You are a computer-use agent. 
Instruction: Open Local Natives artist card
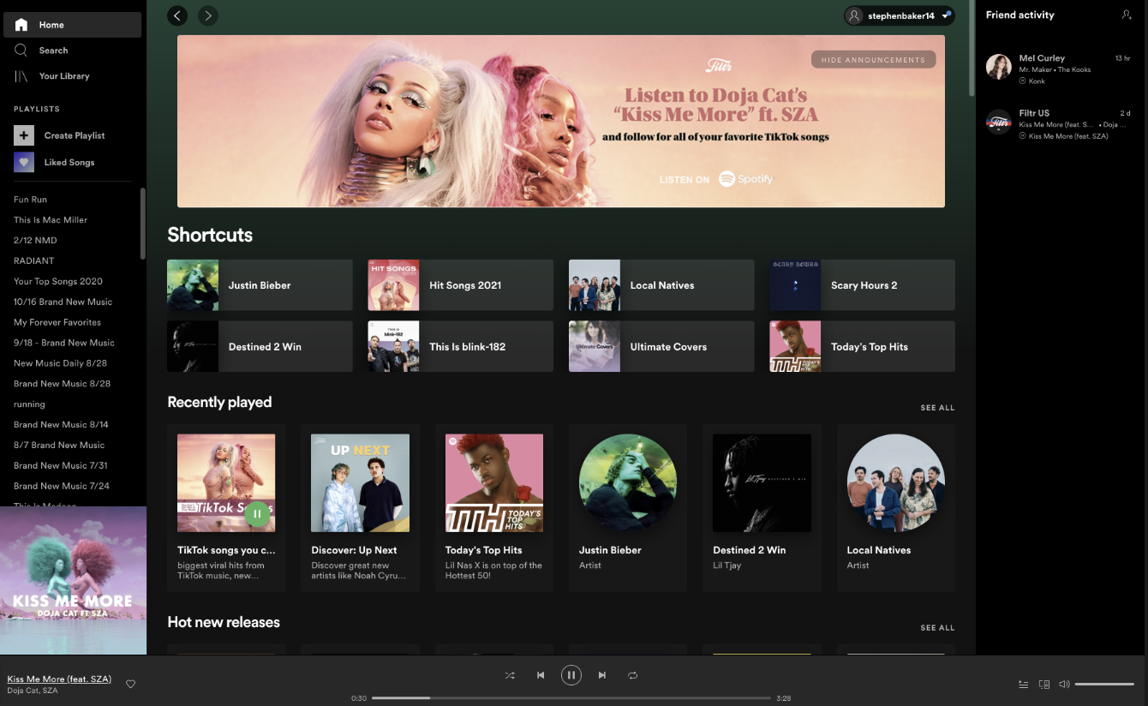pyautogui.click(x=896, y=507)
